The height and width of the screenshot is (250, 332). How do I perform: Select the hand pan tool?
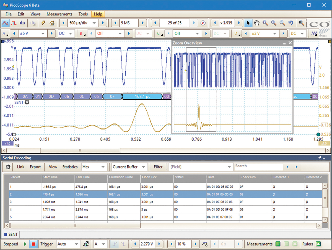(x=256, y=23)
